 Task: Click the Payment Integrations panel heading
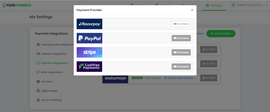click(51, 33)
